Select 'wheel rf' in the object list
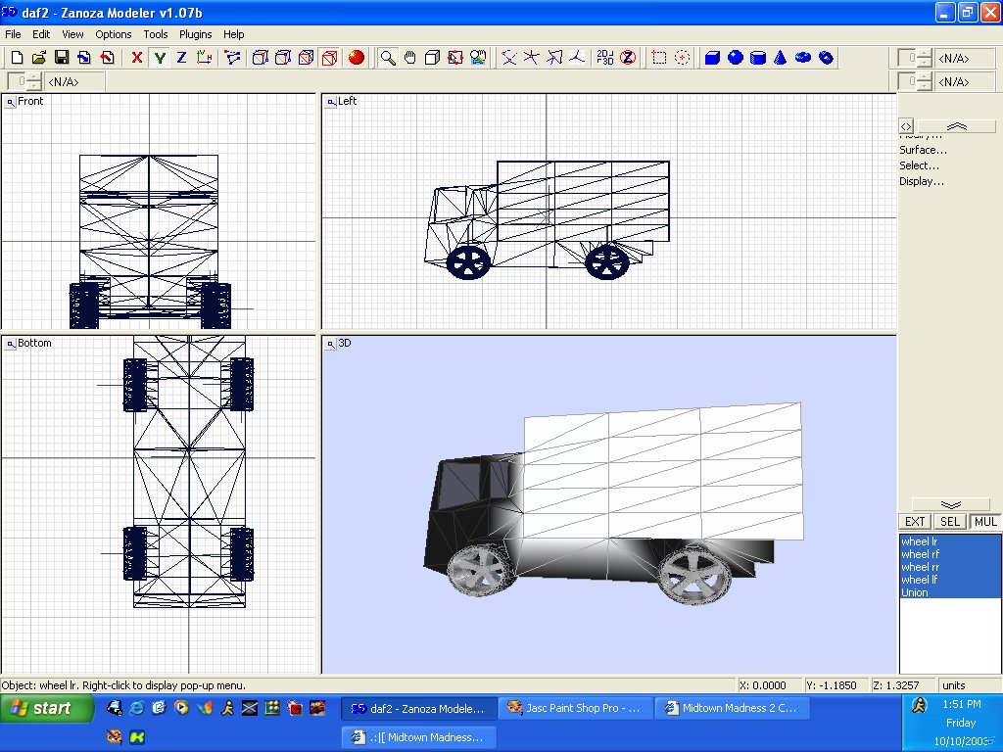 coord(920,554)
